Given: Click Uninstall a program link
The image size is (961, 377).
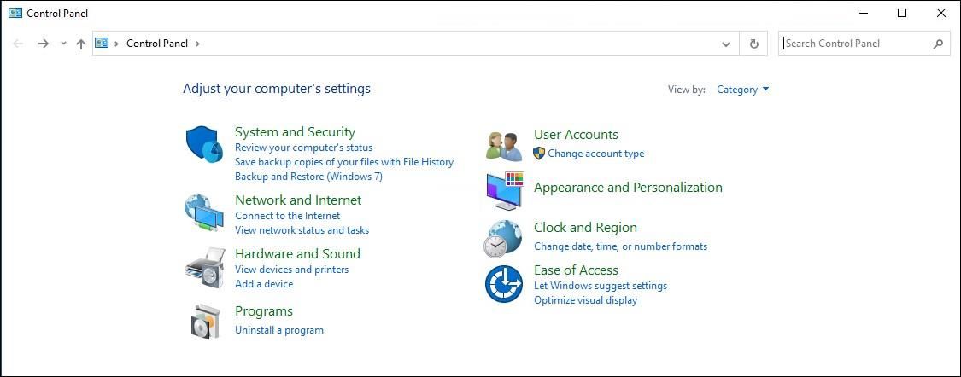Looking at the screenshot, I should tap(279, 330).
